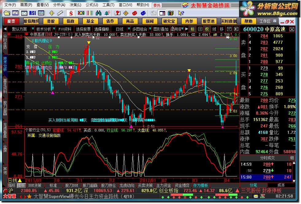Click the window layout panel icon
The height and width of the screenshot is (204, 301).
tap(162, 13)
